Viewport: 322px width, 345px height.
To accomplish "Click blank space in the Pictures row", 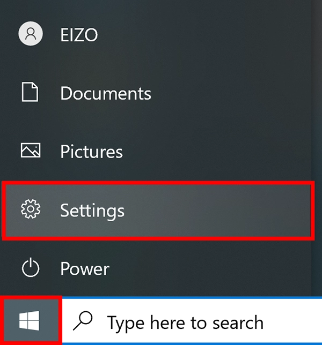I will [x=216, y=152].
